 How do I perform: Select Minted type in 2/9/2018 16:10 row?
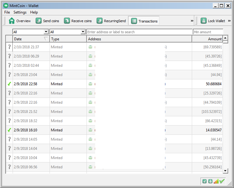[57, 130]
